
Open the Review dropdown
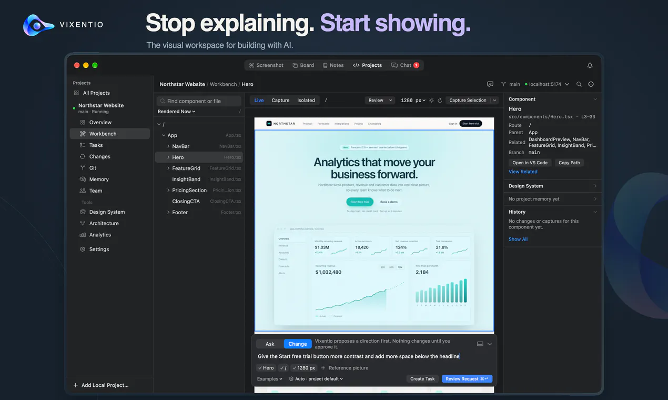380,100
